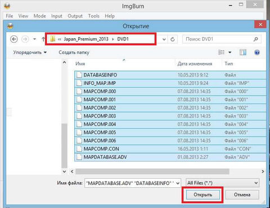Click the Back navigation arrow
This screenshot has height=208, width=270.
tap(14, 39)
